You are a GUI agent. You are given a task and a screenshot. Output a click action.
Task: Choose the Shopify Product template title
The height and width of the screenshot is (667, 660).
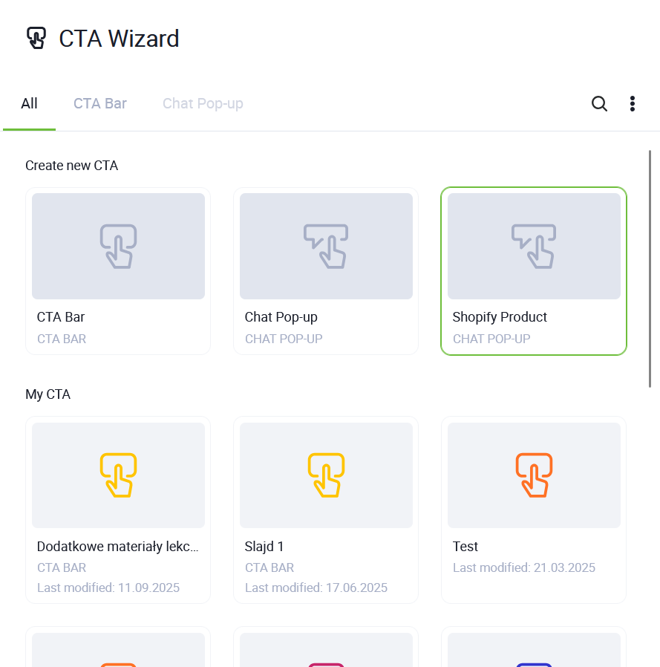500,317
